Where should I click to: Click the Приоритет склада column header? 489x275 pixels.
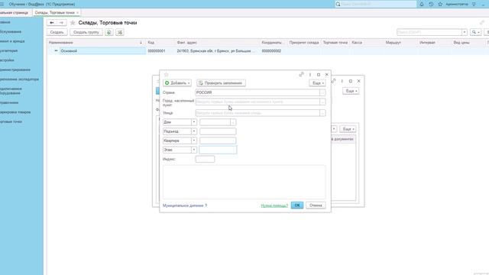[304, 43]
